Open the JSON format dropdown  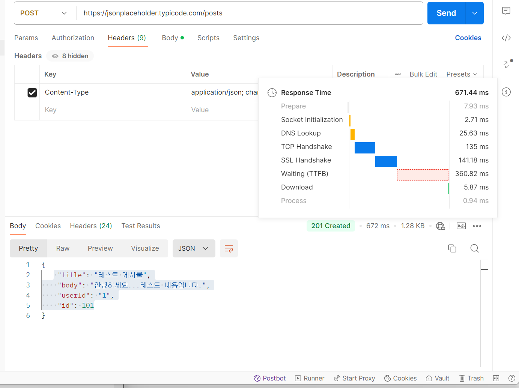194,248
